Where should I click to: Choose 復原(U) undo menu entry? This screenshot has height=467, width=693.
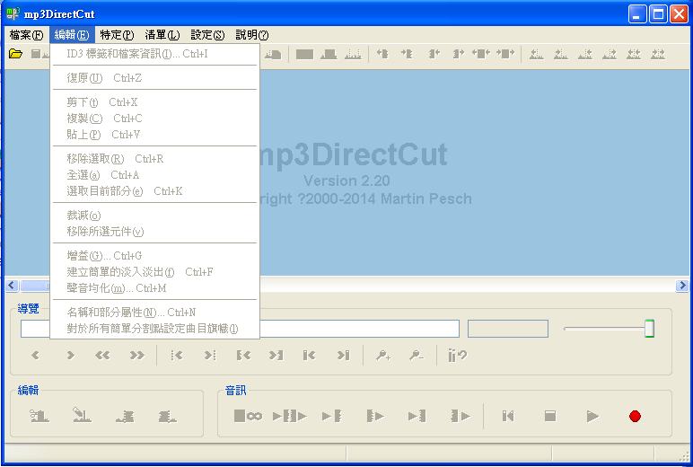tap(154, 78)
